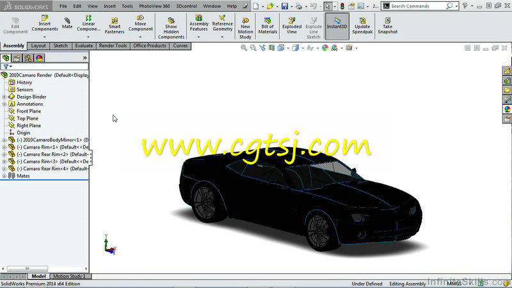Expand the Camaro Rim<1> component
The image size is (512, 288).
[4, 147]
